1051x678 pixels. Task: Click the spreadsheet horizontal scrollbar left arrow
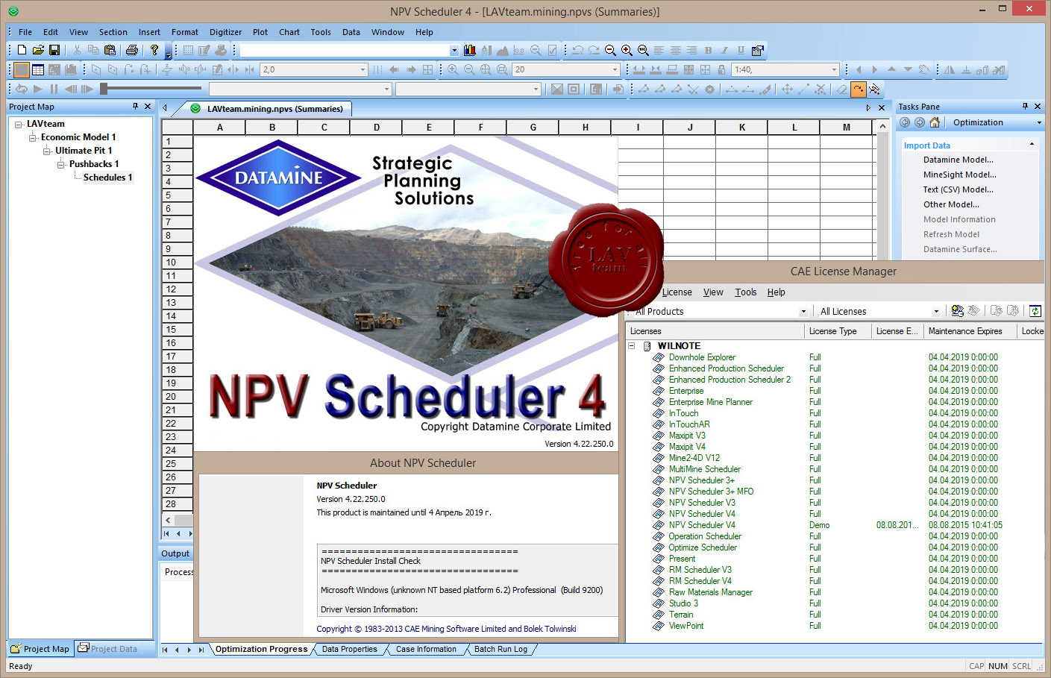coord(168,520)
